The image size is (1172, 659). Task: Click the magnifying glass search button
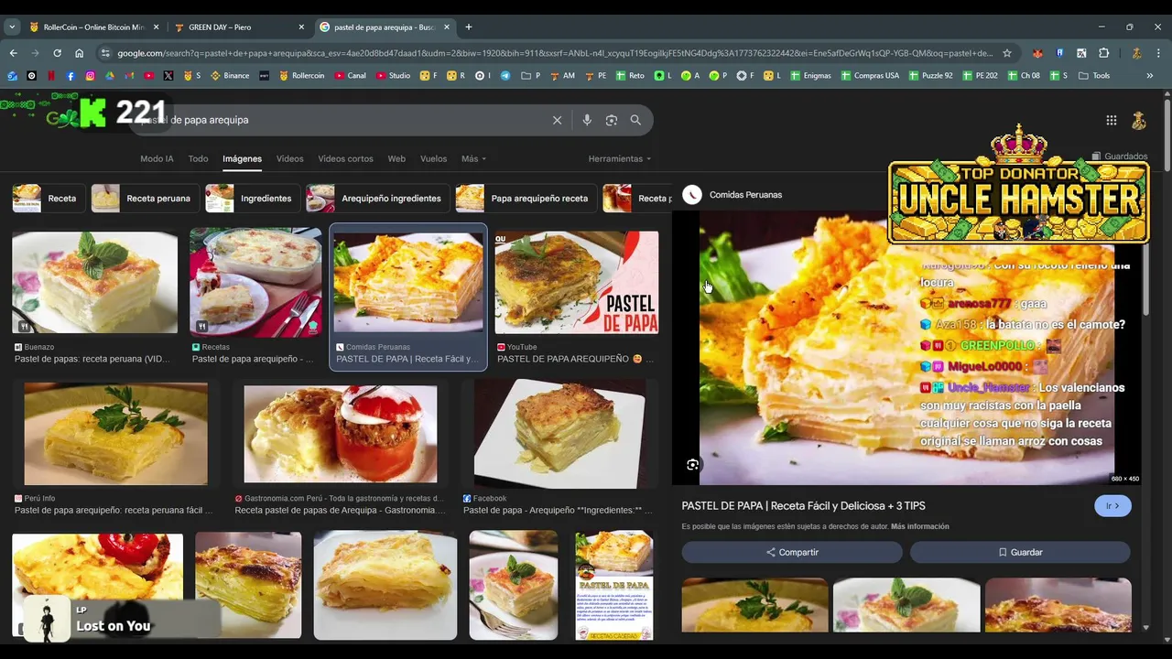coord(635,120)
